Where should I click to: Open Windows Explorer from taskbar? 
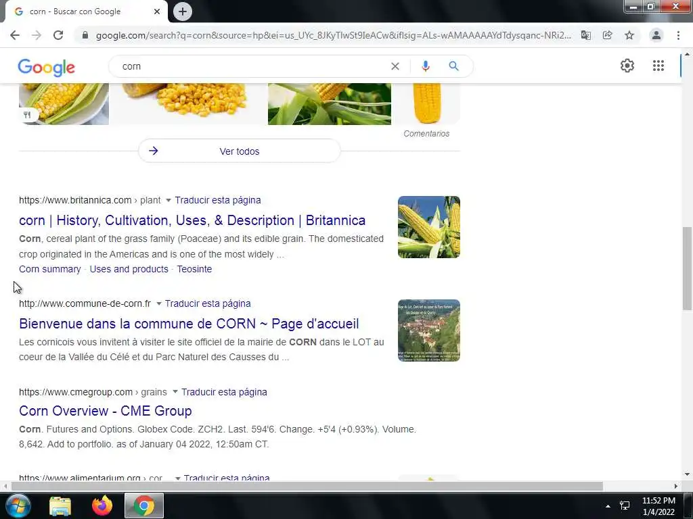60,505
